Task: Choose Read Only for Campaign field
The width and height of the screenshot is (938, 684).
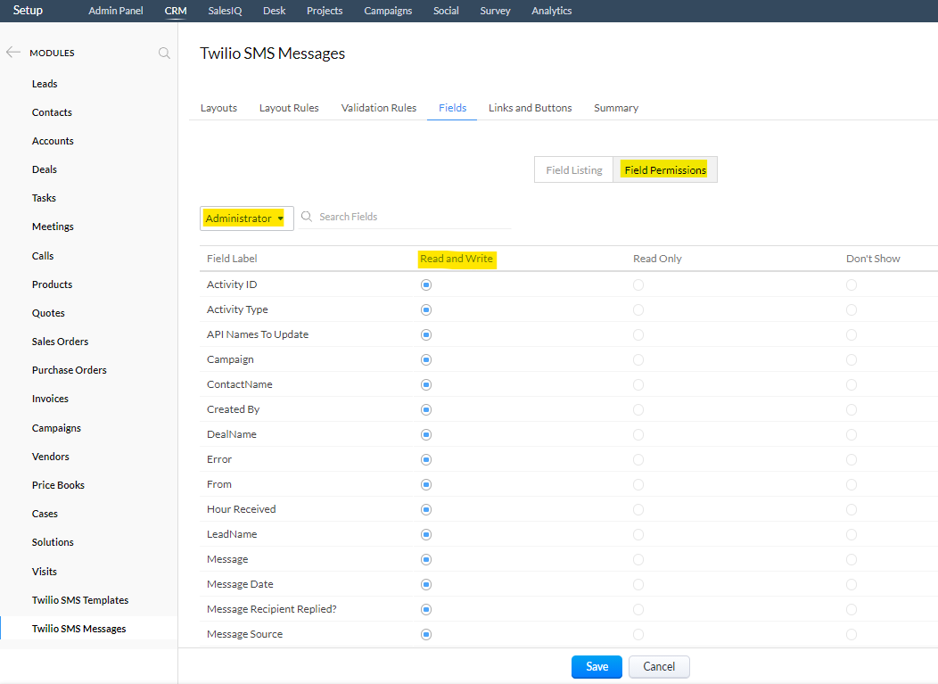Action: pos(638,359)
